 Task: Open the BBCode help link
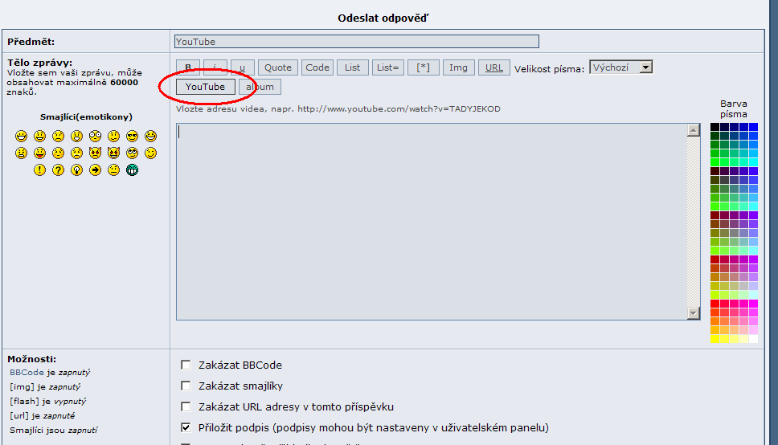click(26, 373)
